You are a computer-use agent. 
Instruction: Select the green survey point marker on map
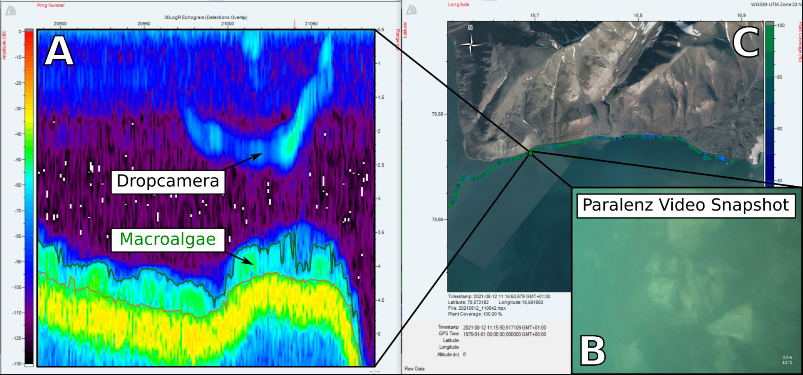530,153
